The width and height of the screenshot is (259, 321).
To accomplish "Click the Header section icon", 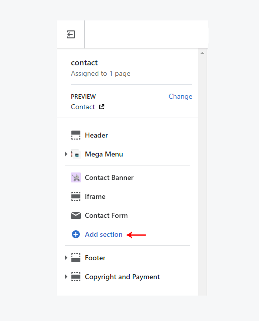I will 76,135.
